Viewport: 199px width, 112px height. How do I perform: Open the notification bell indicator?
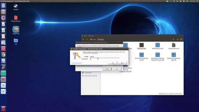point(184,1)
